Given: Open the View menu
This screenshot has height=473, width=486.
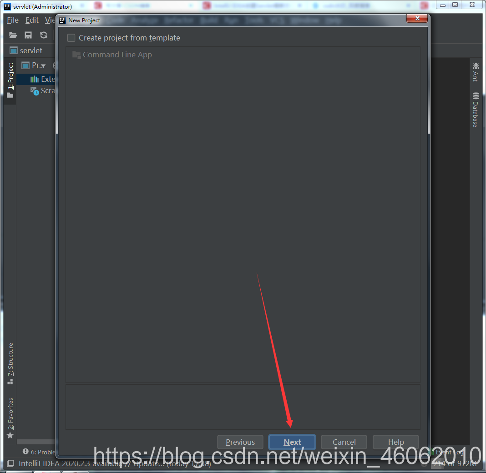Looking at the screenshot, I should pos(50,20).
